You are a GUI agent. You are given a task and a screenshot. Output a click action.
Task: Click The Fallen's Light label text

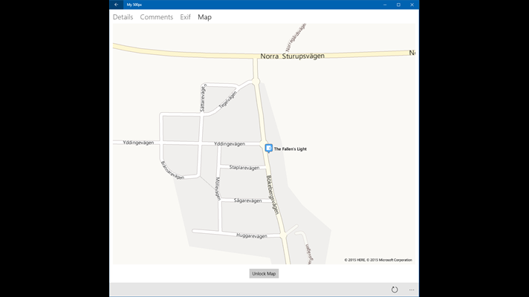[x=291, y=149]
